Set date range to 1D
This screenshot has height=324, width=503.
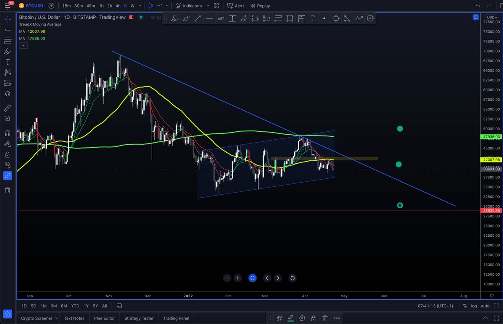pos(24,306)
